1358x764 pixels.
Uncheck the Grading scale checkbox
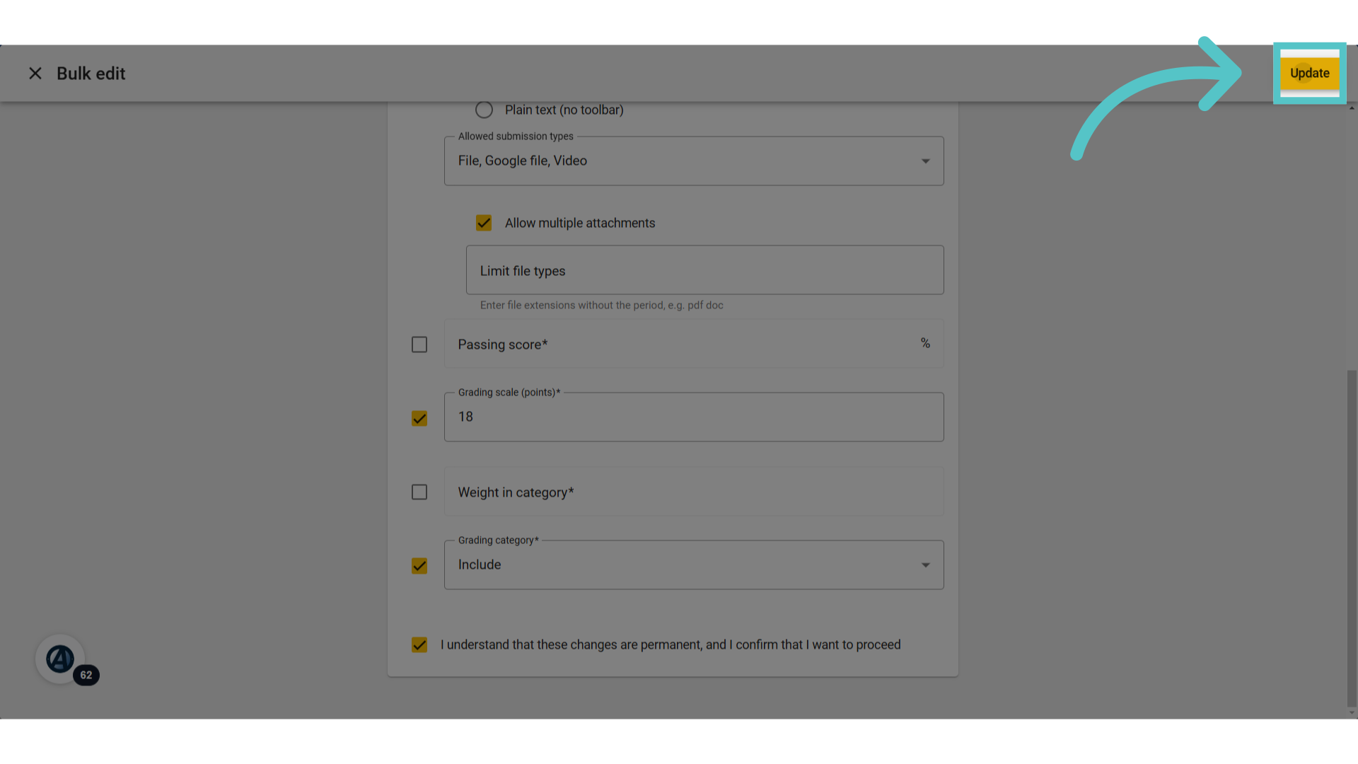coord(419,418)
